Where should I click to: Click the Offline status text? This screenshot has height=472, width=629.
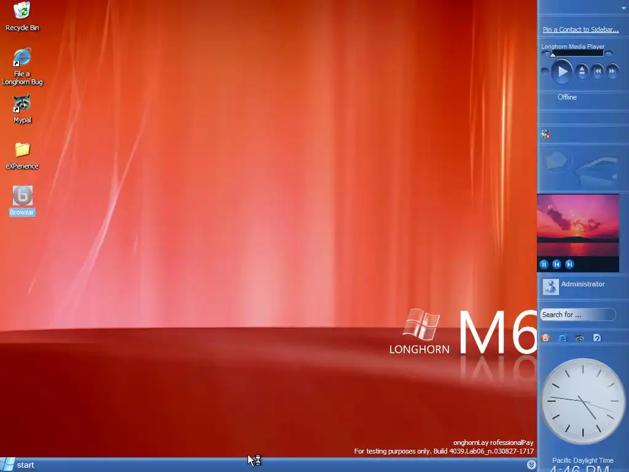567,97
